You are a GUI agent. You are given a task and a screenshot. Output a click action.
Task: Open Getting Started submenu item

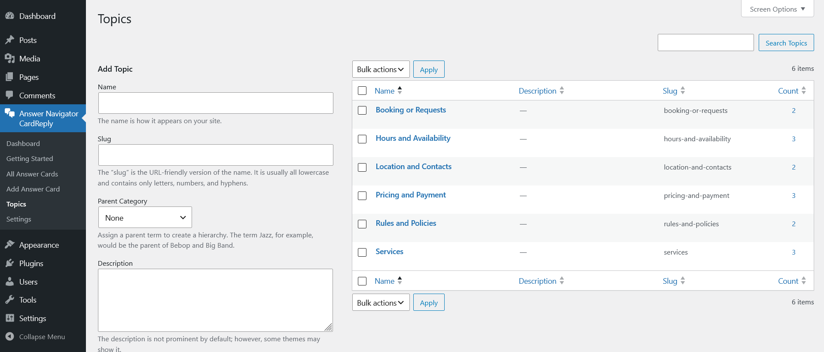(x=30, y=158)
